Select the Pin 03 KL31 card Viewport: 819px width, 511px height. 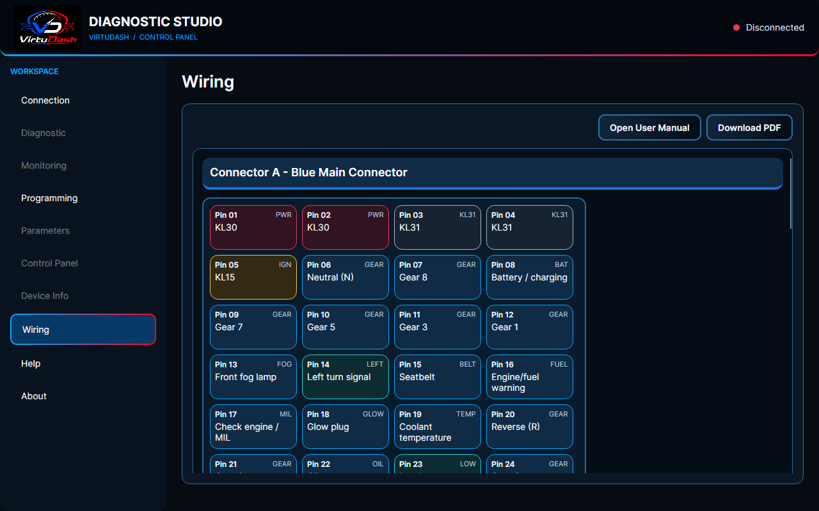click(438, 227)
